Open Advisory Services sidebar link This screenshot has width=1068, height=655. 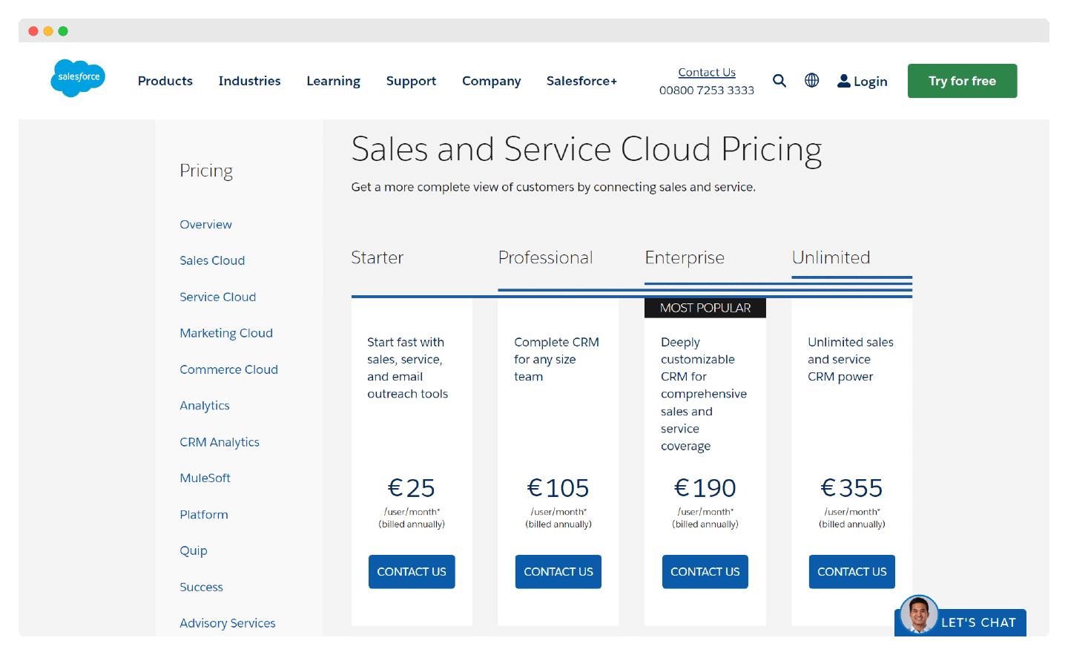pos(227,623)
